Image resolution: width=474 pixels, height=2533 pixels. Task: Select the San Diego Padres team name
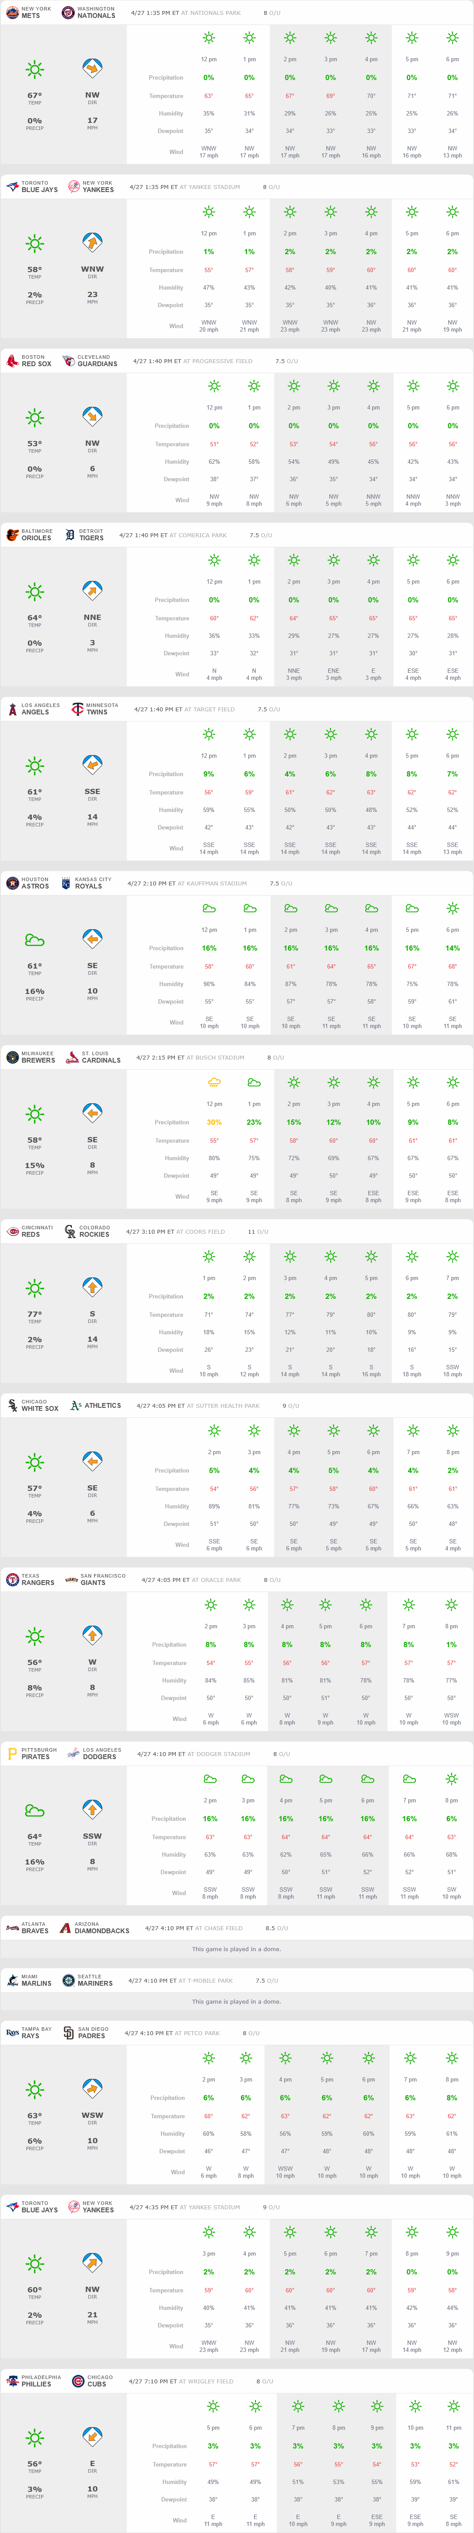pyautogui.click(x=91, y=2036)
